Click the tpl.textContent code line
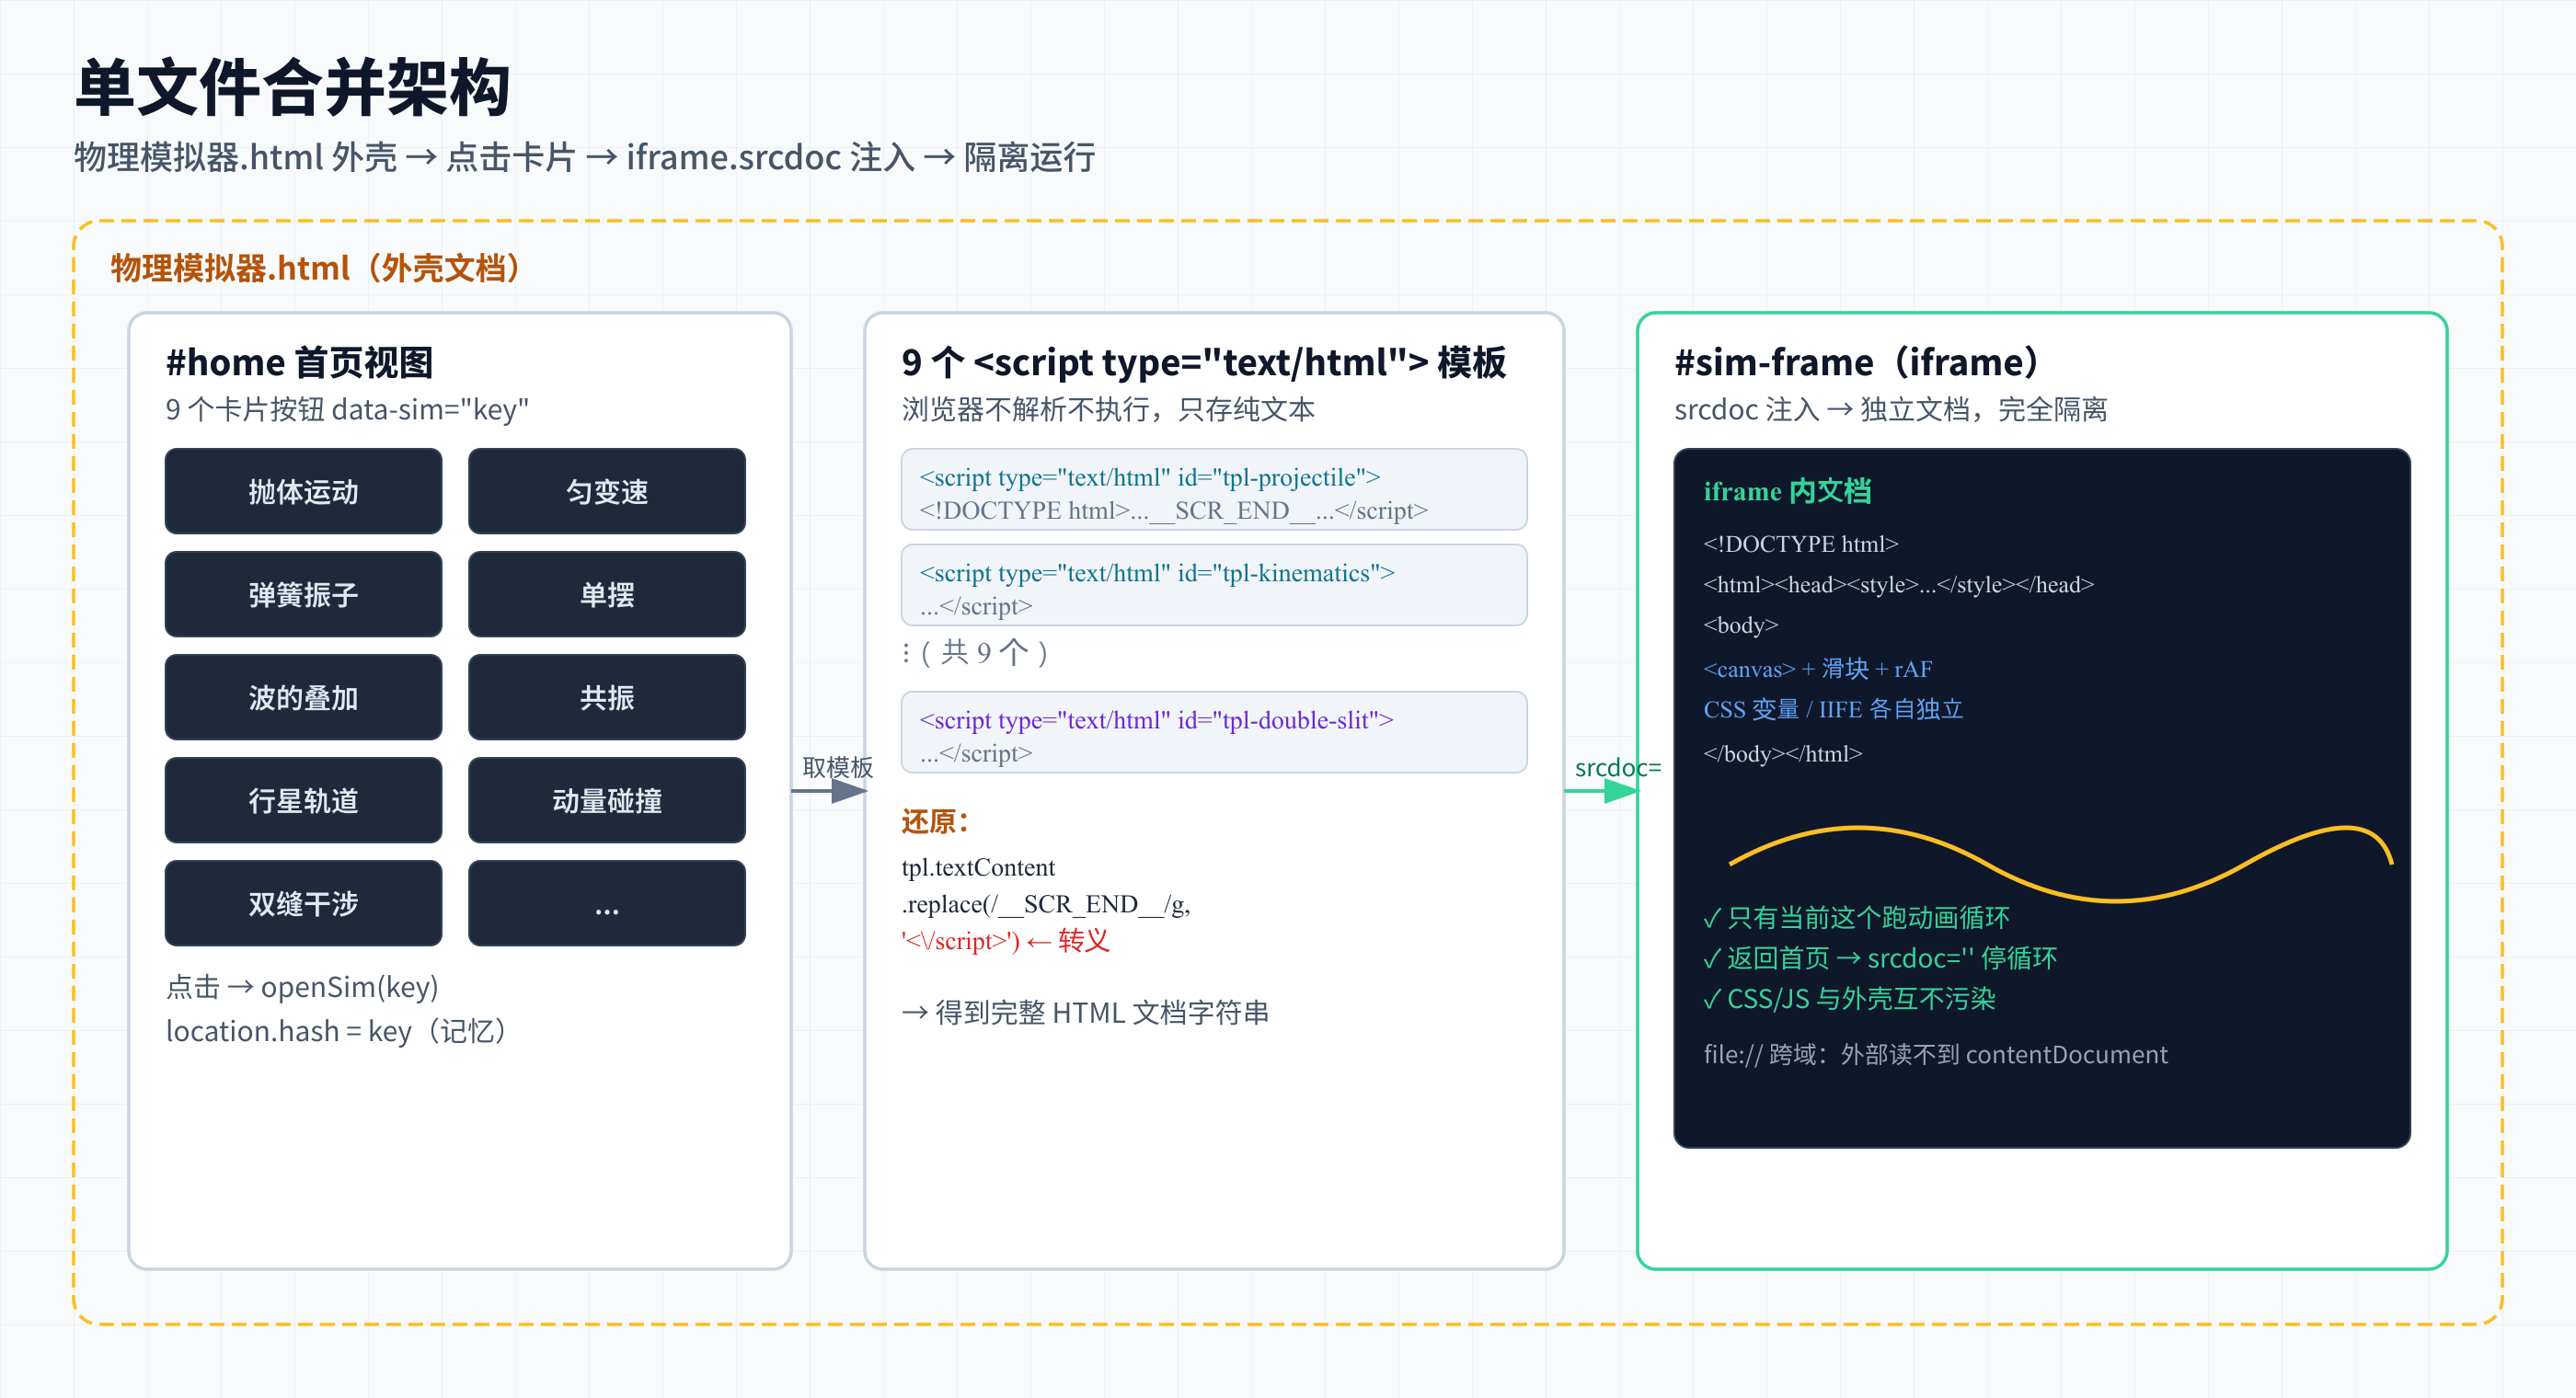 pyautogui.click(x=978, y=867)
